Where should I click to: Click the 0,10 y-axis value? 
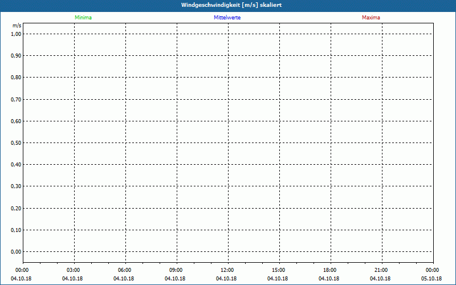[16, 230]
